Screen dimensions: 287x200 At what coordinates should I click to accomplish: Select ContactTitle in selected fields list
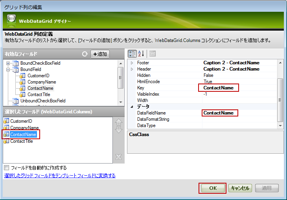point(22,141)
